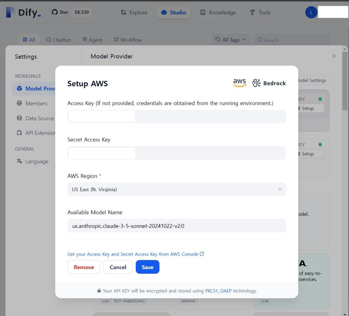The width and height of the screenshot is (349, 316).
Task: Click the Save button
Action: (147, 267)
